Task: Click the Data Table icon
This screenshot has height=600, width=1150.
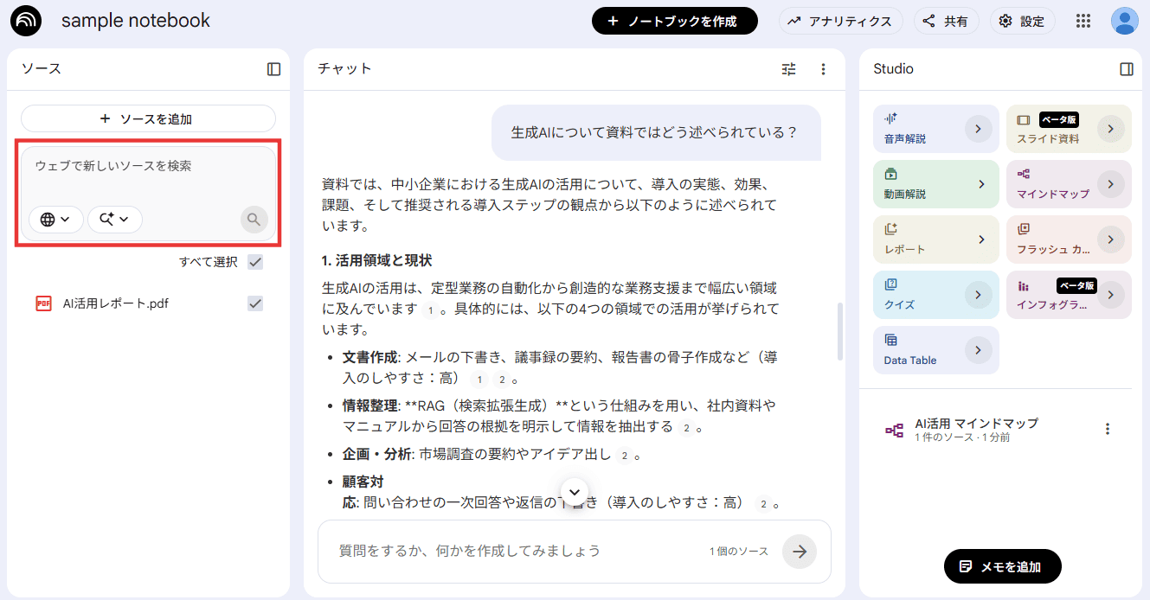Action: click(x=890, y=340)
